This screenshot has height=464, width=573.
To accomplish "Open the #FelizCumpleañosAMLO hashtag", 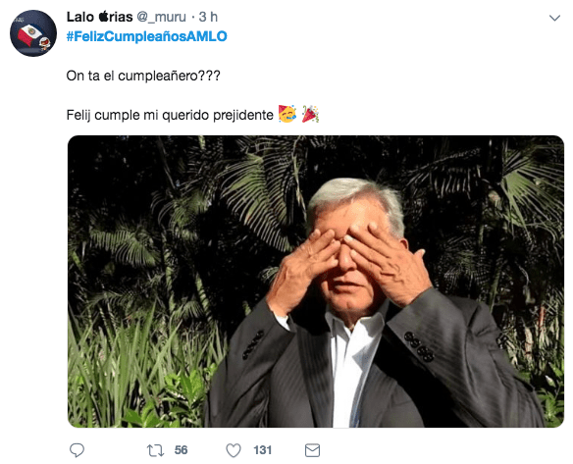I will pyautogui.click(x=147, y=36).
